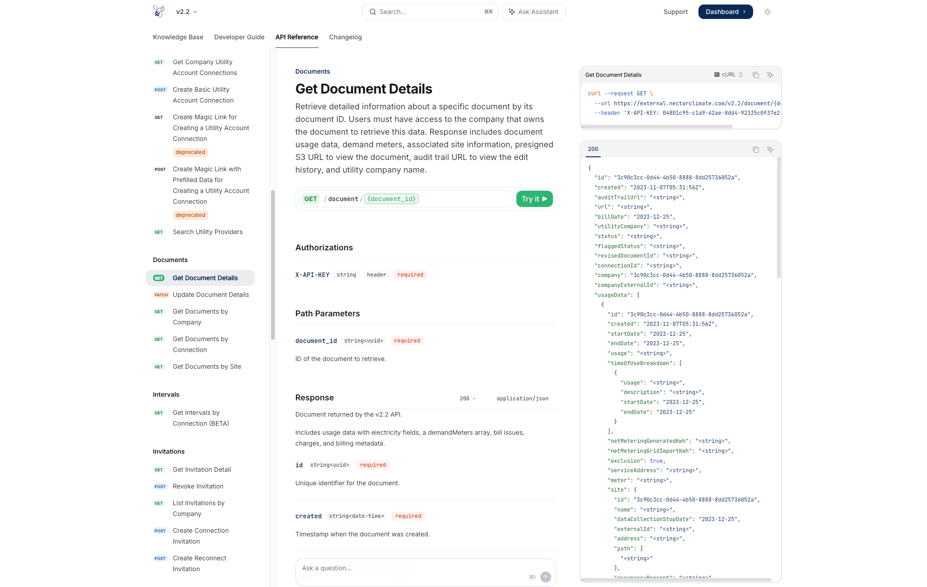Image resolution: width=927 pixels, height=587 pixels.
Task: Click the Search input field
Action: 430,12
